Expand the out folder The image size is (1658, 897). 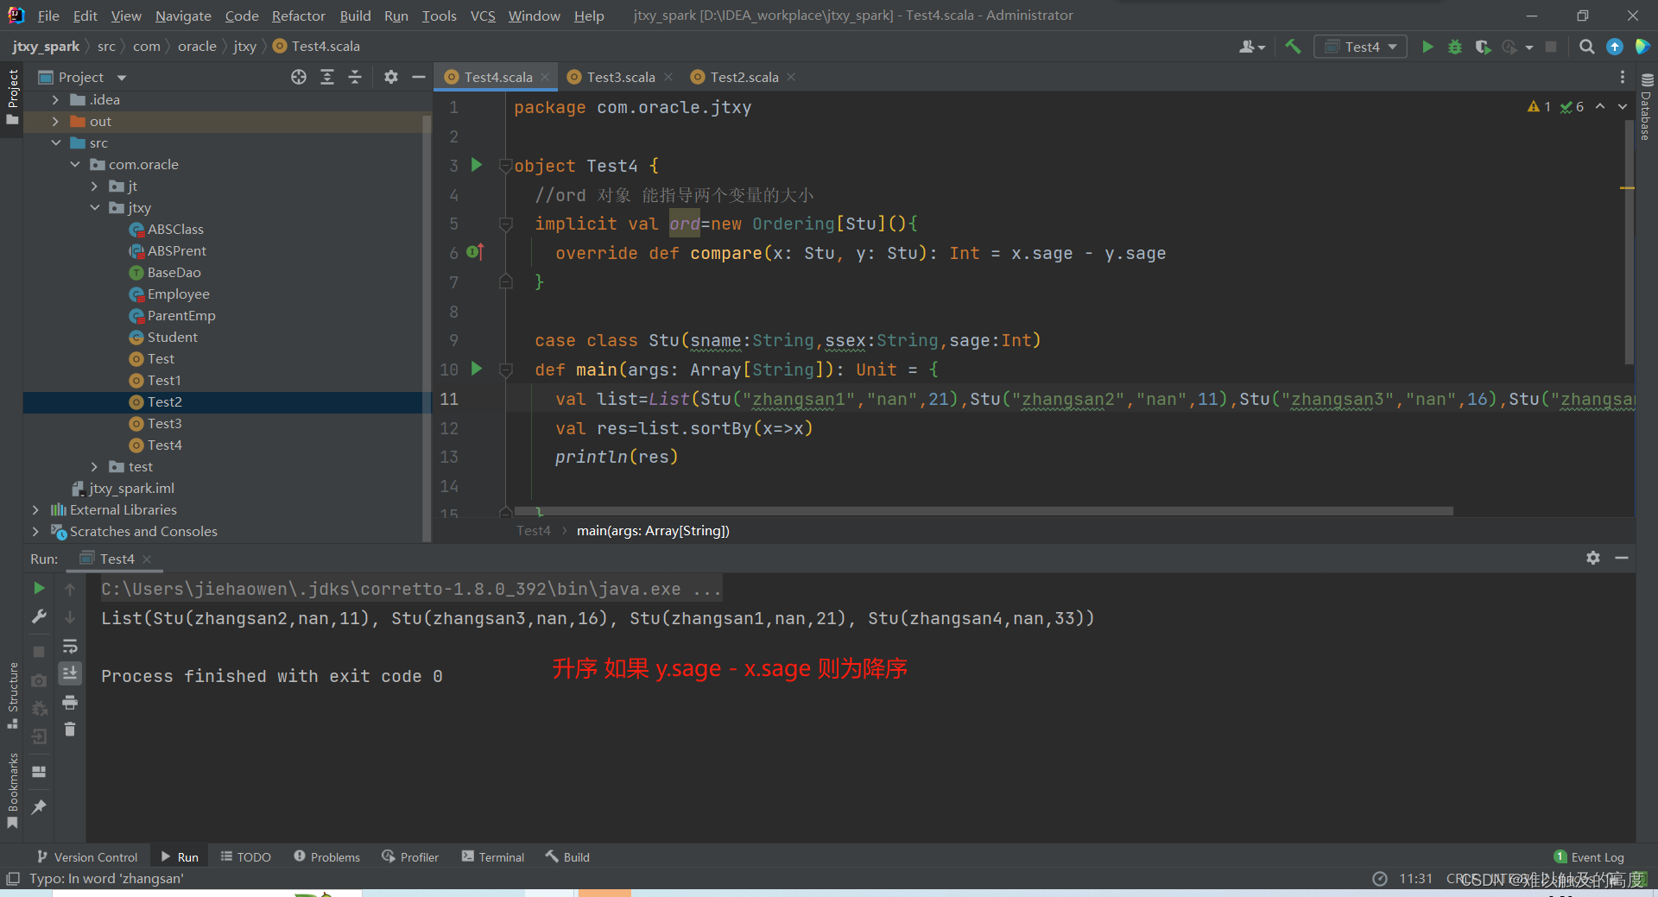click(56, 122)
